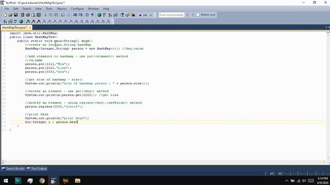330x185 pixels.
Task: Toggle visible paragraph marks icon
Action: pos(92,15)
